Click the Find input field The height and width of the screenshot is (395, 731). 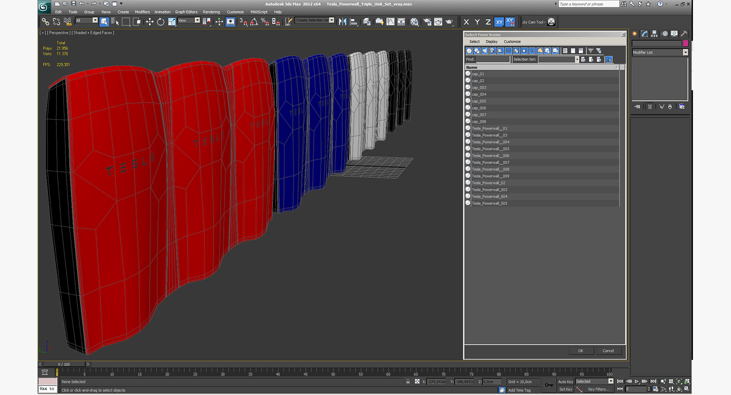coord(493,59)
